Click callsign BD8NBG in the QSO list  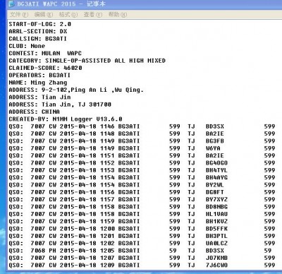coord(216,207)
